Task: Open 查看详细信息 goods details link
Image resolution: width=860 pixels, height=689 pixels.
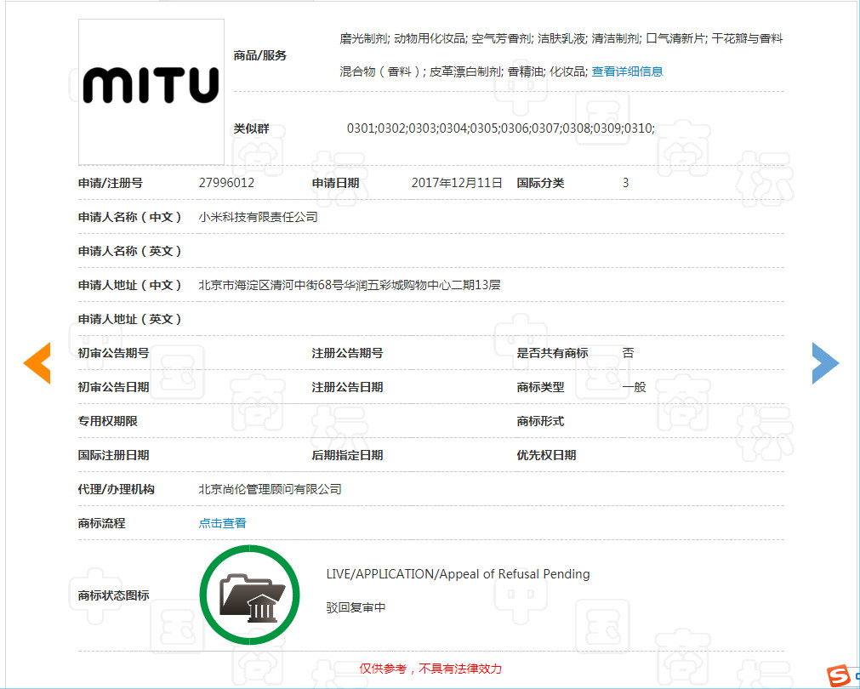Action: pyautogui.click(x=627, y=71)
